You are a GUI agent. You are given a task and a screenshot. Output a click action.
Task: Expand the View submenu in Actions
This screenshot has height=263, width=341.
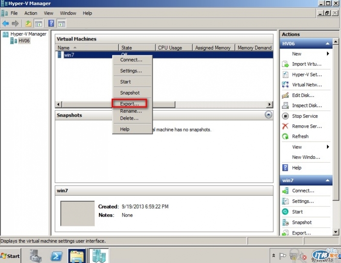click(328, 147)
